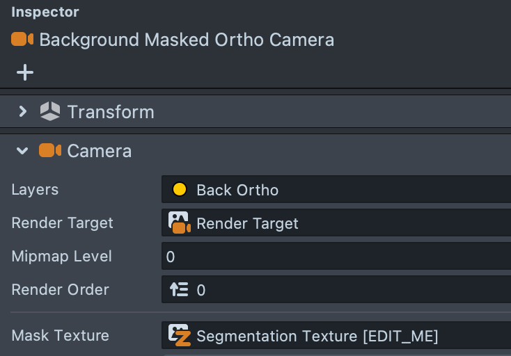
Task: Click the Segmentation Texture icon
Action: point(179,335)
